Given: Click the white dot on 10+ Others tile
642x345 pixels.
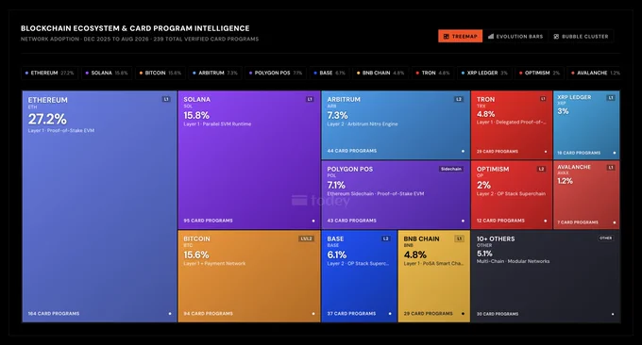Looking at the screenshot, I should click(x=613, y=314).
